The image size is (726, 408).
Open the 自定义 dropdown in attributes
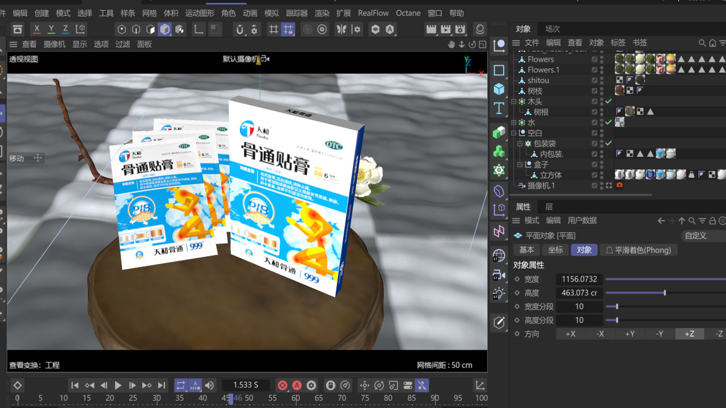click(702, 236)
